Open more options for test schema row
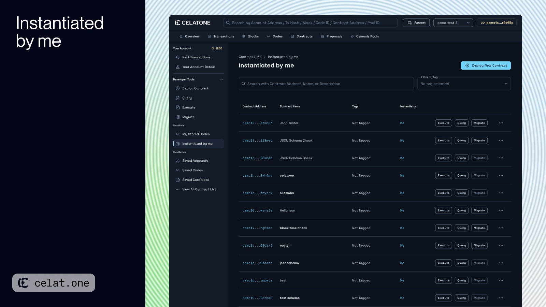This screenshot has height=307, width=546. 501,298
